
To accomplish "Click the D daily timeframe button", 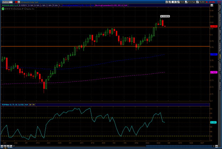I will point(174,2).
